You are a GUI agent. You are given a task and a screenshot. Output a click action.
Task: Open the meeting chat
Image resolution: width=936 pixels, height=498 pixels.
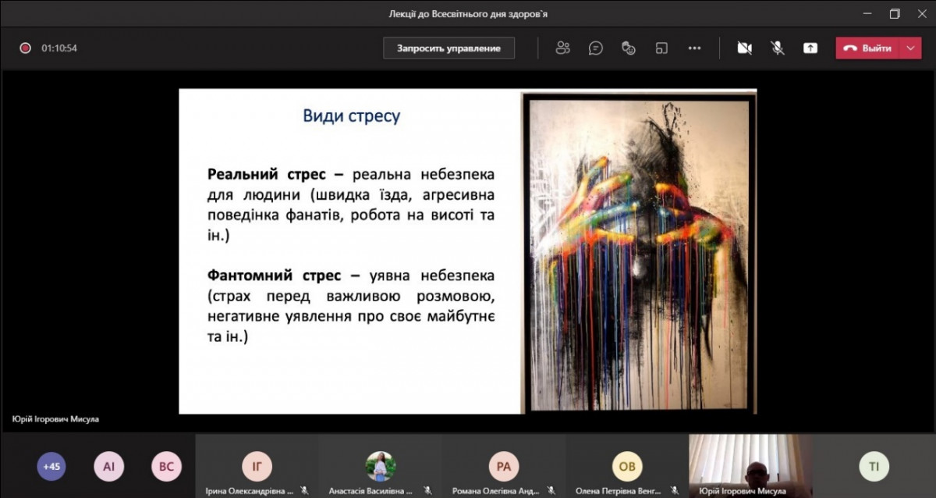point(596,48)
